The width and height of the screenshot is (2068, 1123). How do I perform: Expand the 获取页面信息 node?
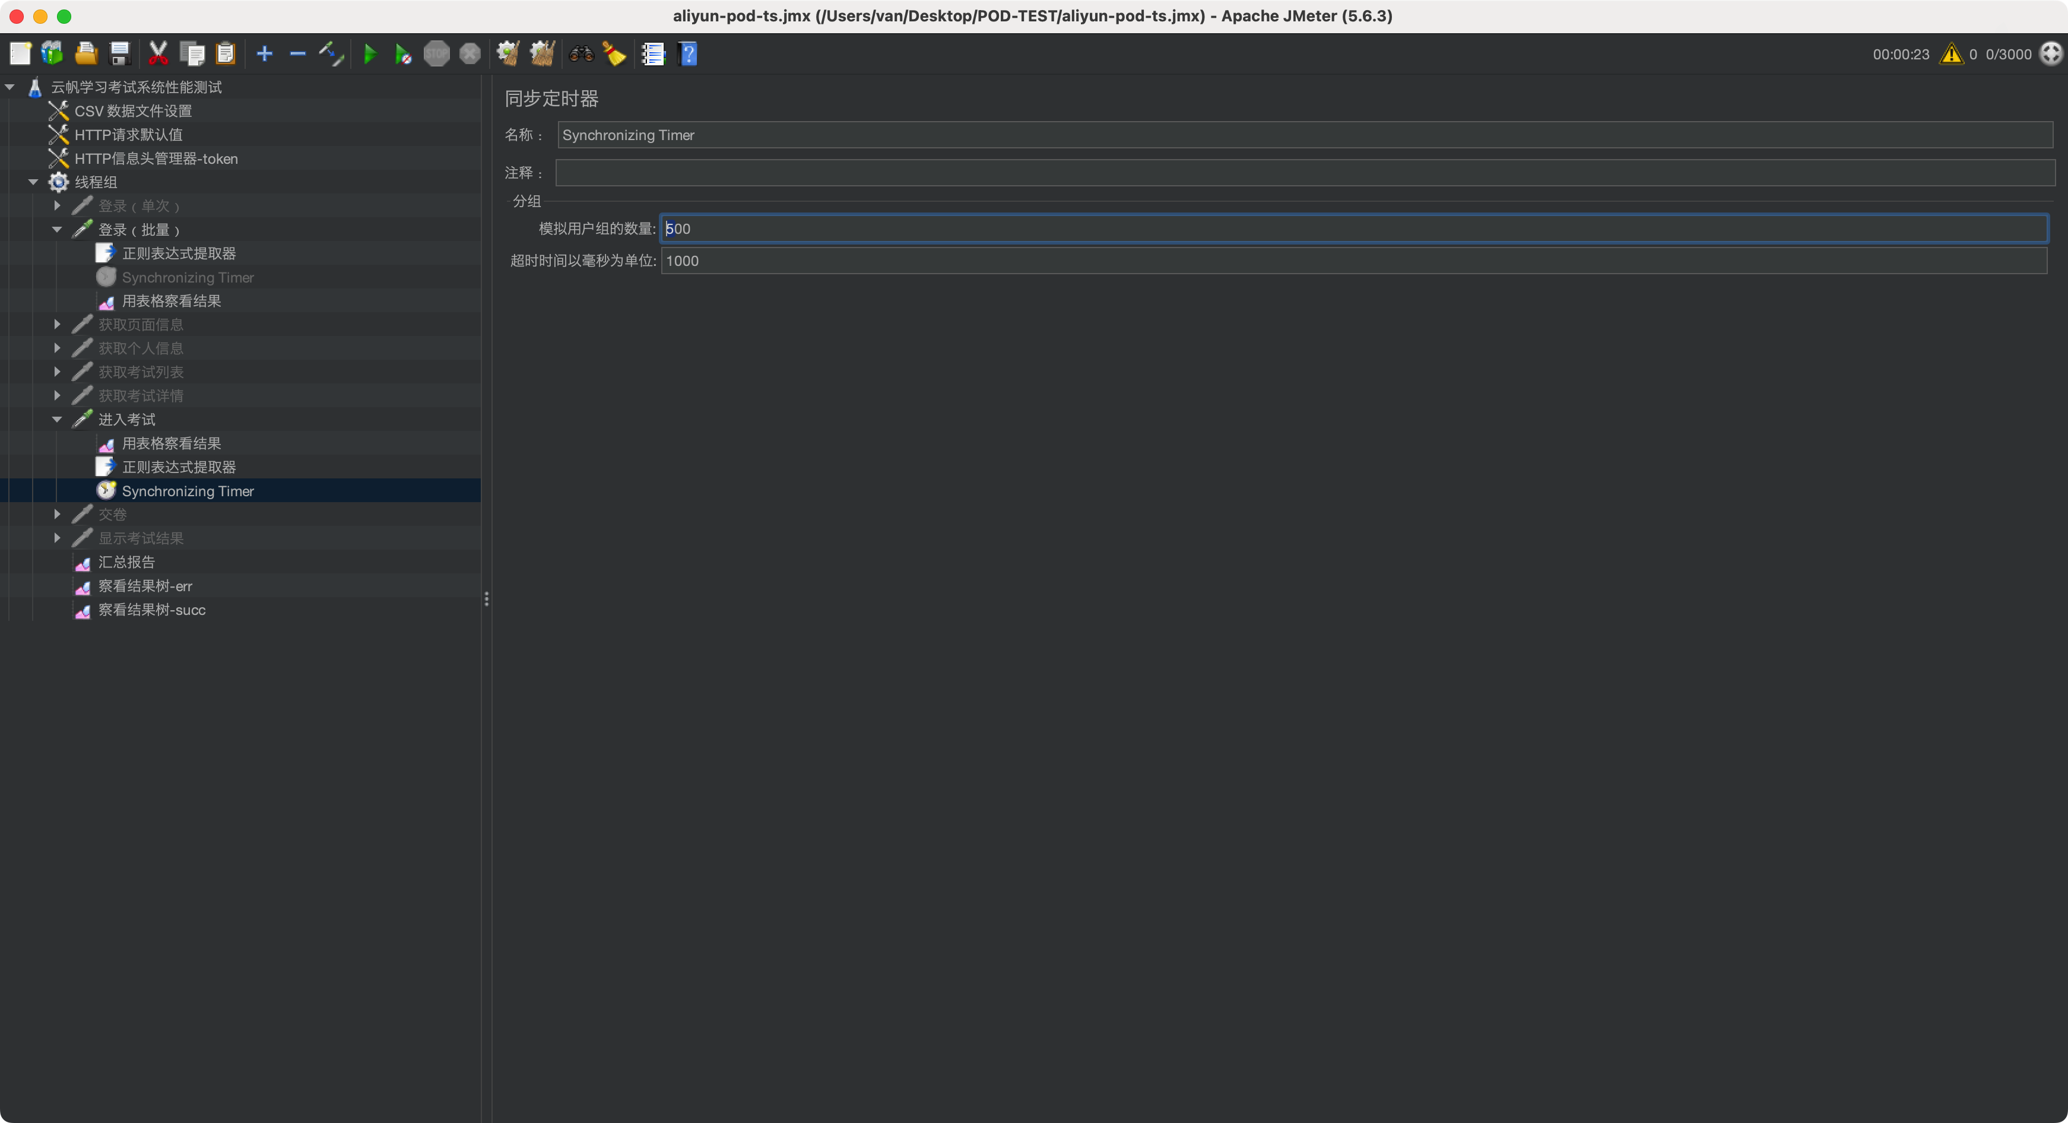(57, 324)
